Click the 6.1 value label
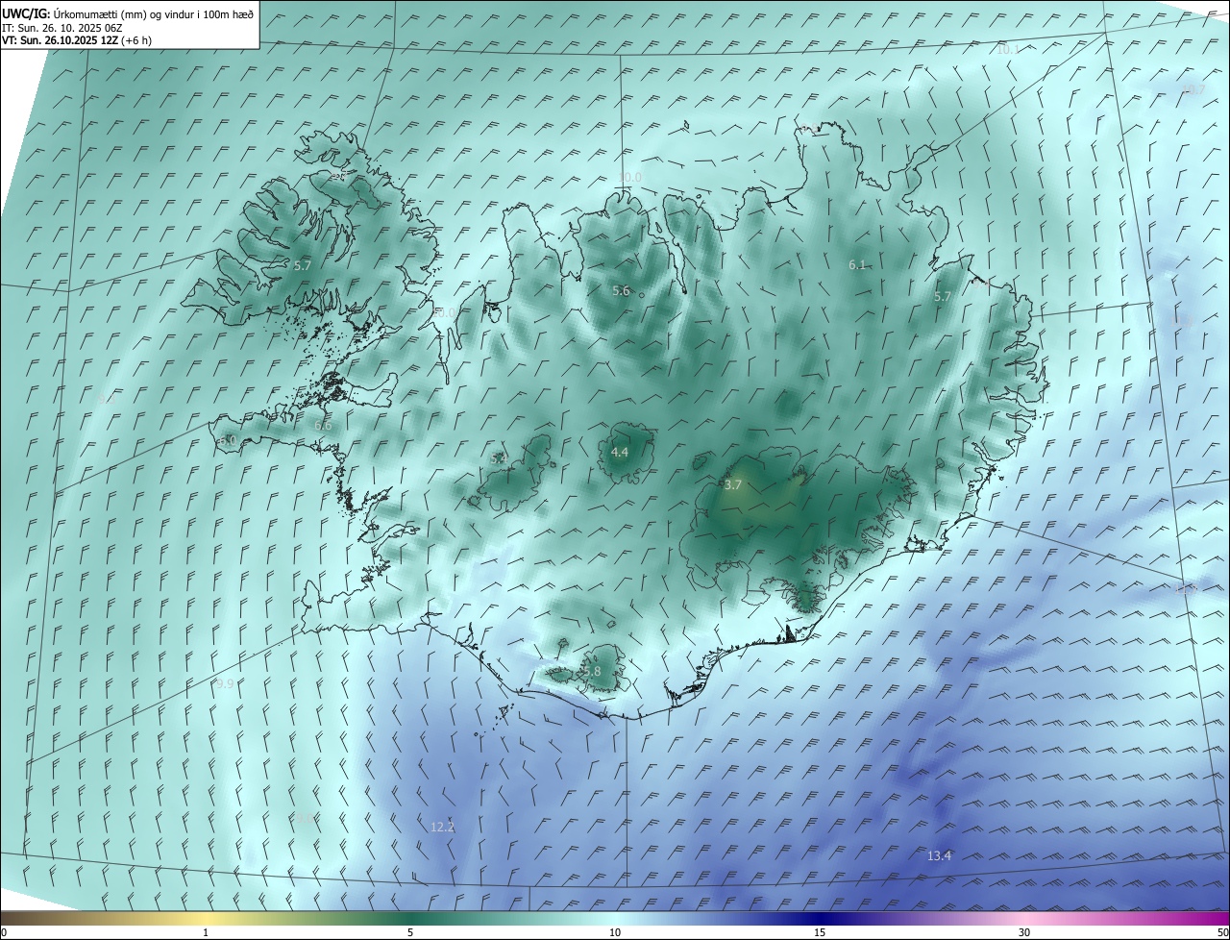Viewport: 1230px width, 940px height. click(857, 265)
